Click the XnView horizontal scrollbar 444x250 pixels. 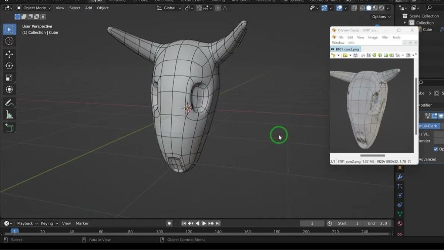coord(373,156)
